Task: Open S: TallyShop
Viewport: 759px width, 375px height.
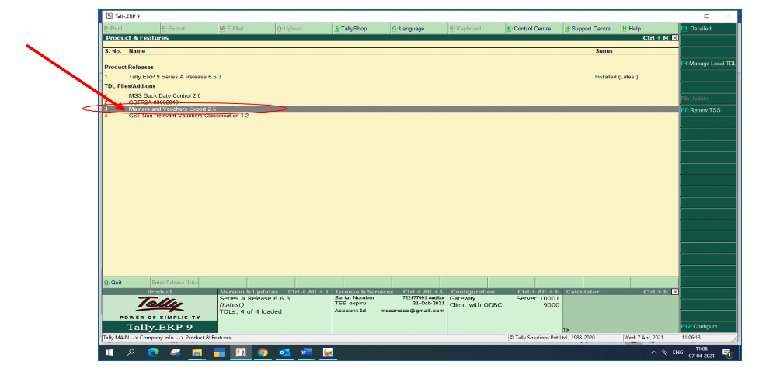Action: coord(361,29)
